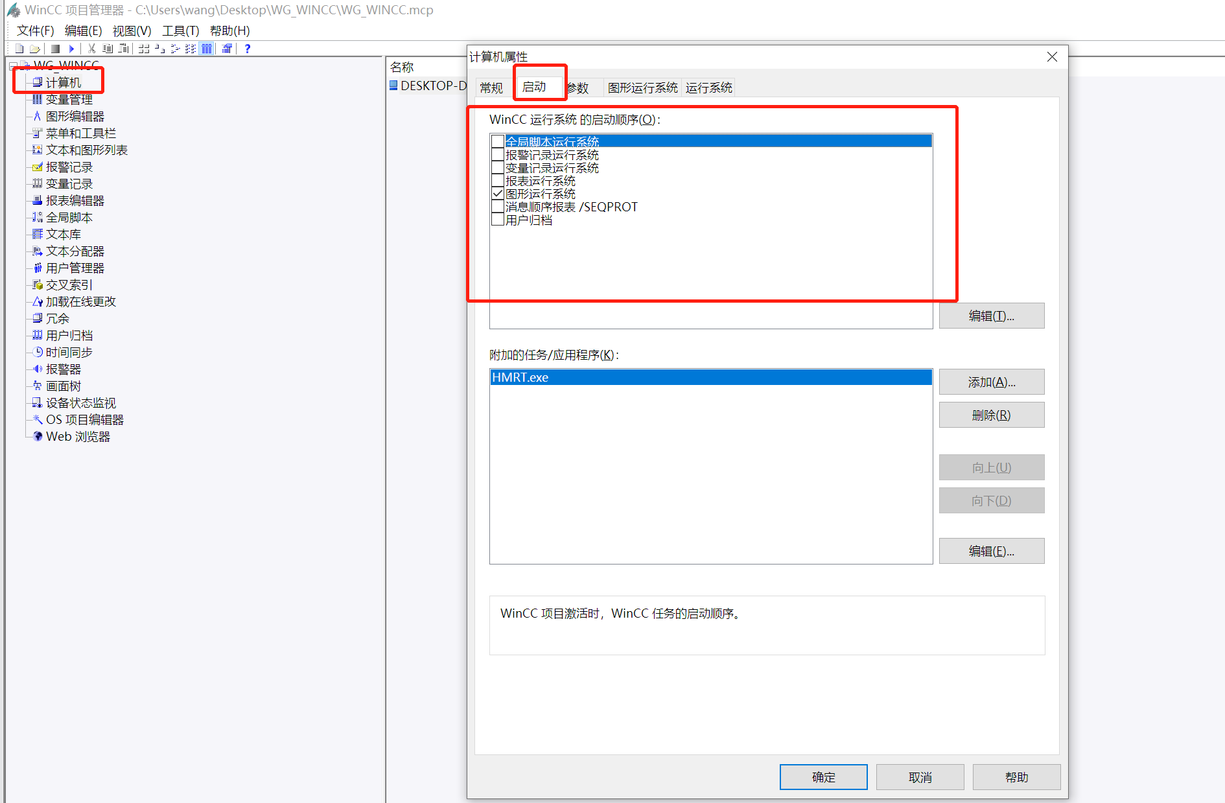The height and width of the screenshot is (803, 1225).
Task: Click the 全局脚本 tree icon
Action: (38, 217)
